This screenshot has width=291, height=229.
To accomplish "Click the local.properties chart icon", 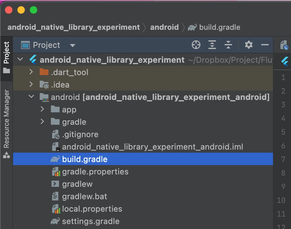I will pos(56,209).
